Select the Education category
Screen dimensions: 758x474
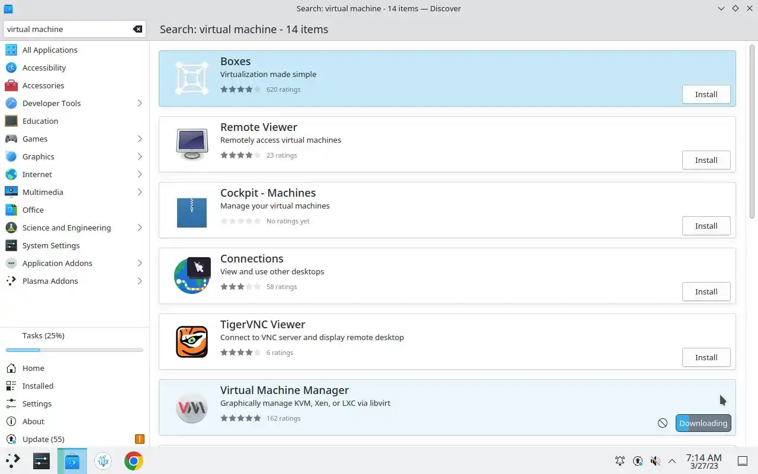[x=75, y=121]
